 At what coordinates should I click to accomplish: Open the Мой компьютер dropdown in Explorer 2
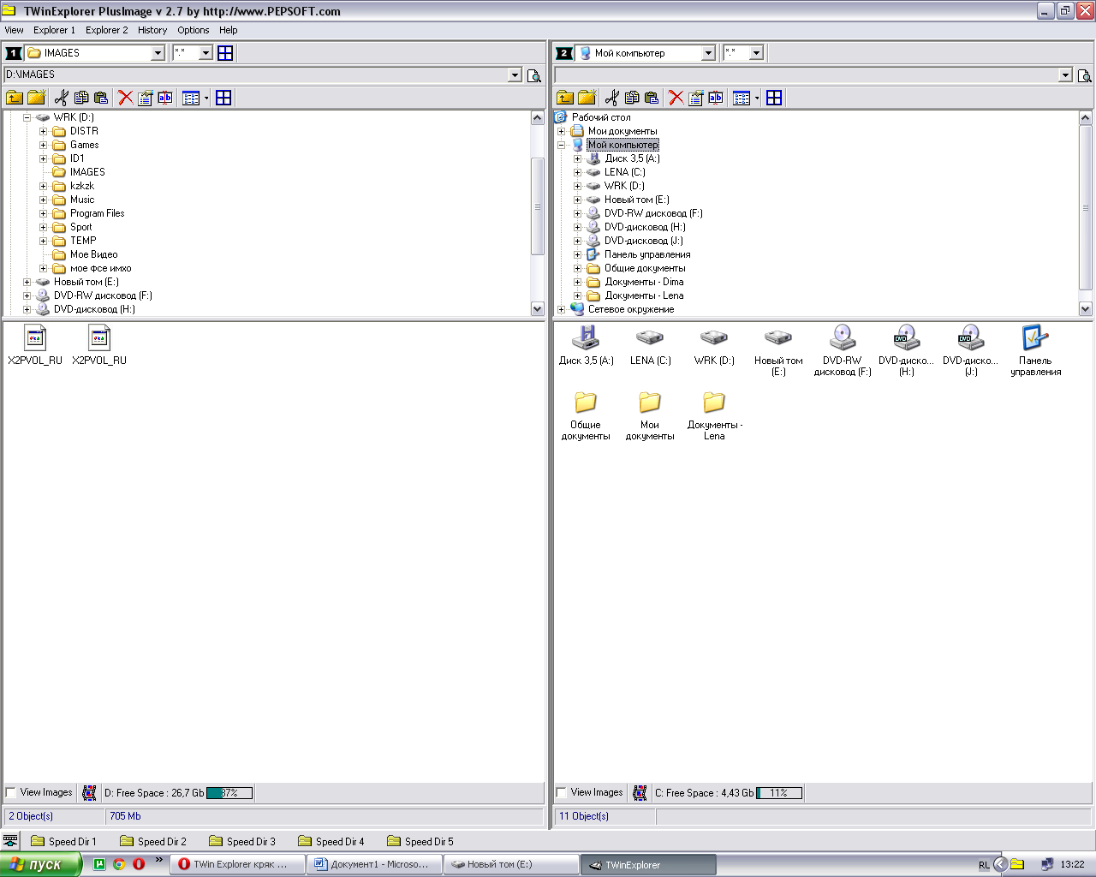pos(708,53)
